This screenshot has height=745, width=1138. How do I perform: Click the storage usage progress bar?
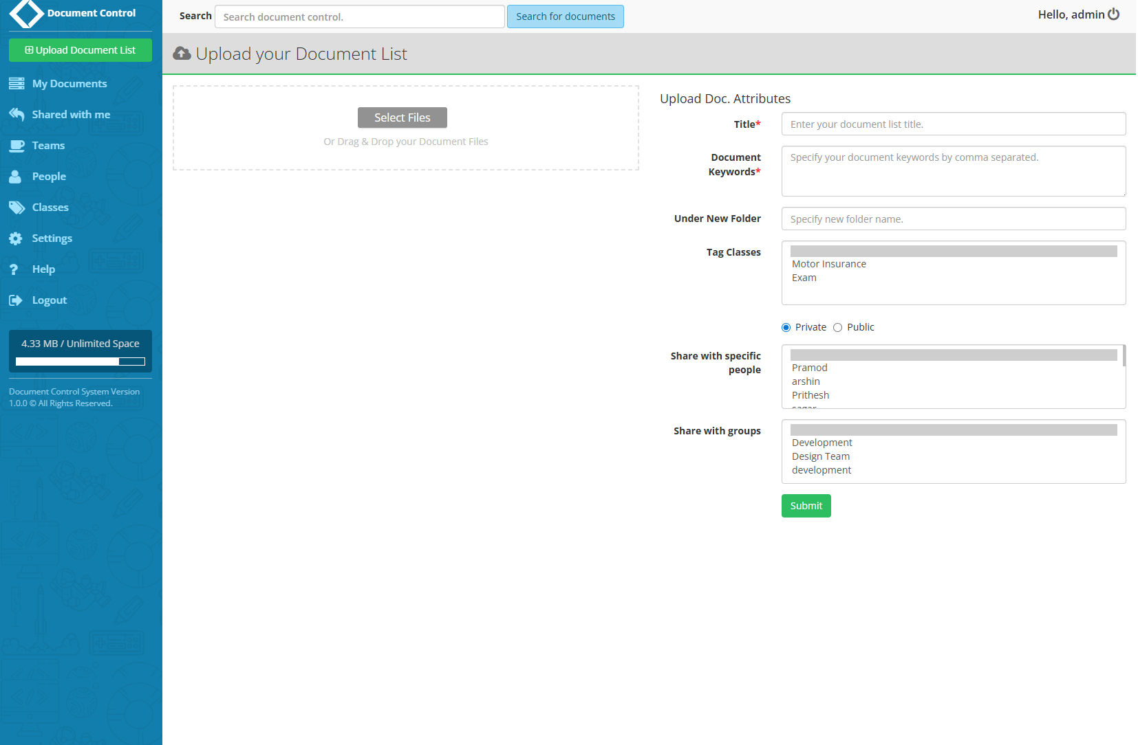click(80, 361)
